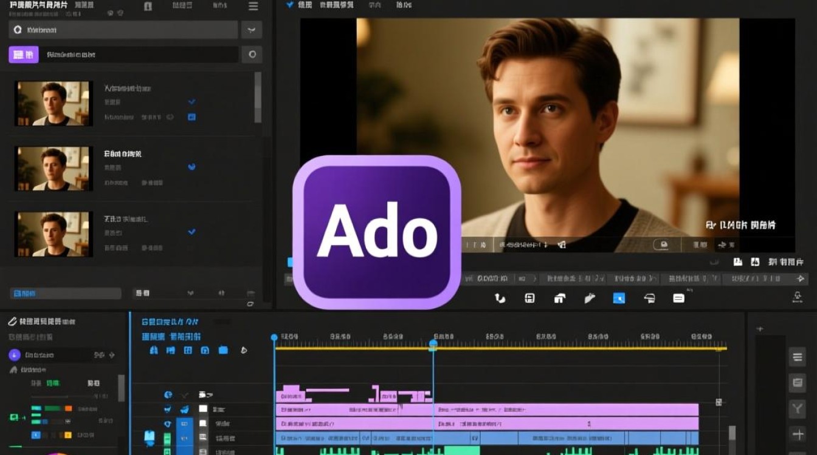Toggle the white checkbox on the upper pink track

click(x=203, y=409)
